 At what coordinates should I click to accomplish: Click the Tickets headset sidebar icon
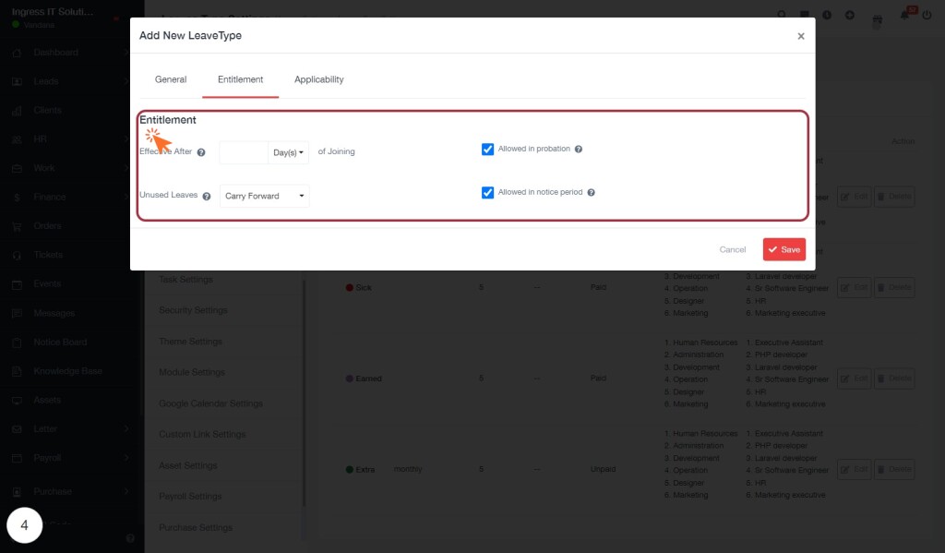tap(17, 255)
